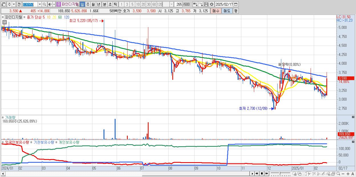This screenshot has height=177, width=356.
Task: Click the chart window grid icon at bottom
Action: 294,174
